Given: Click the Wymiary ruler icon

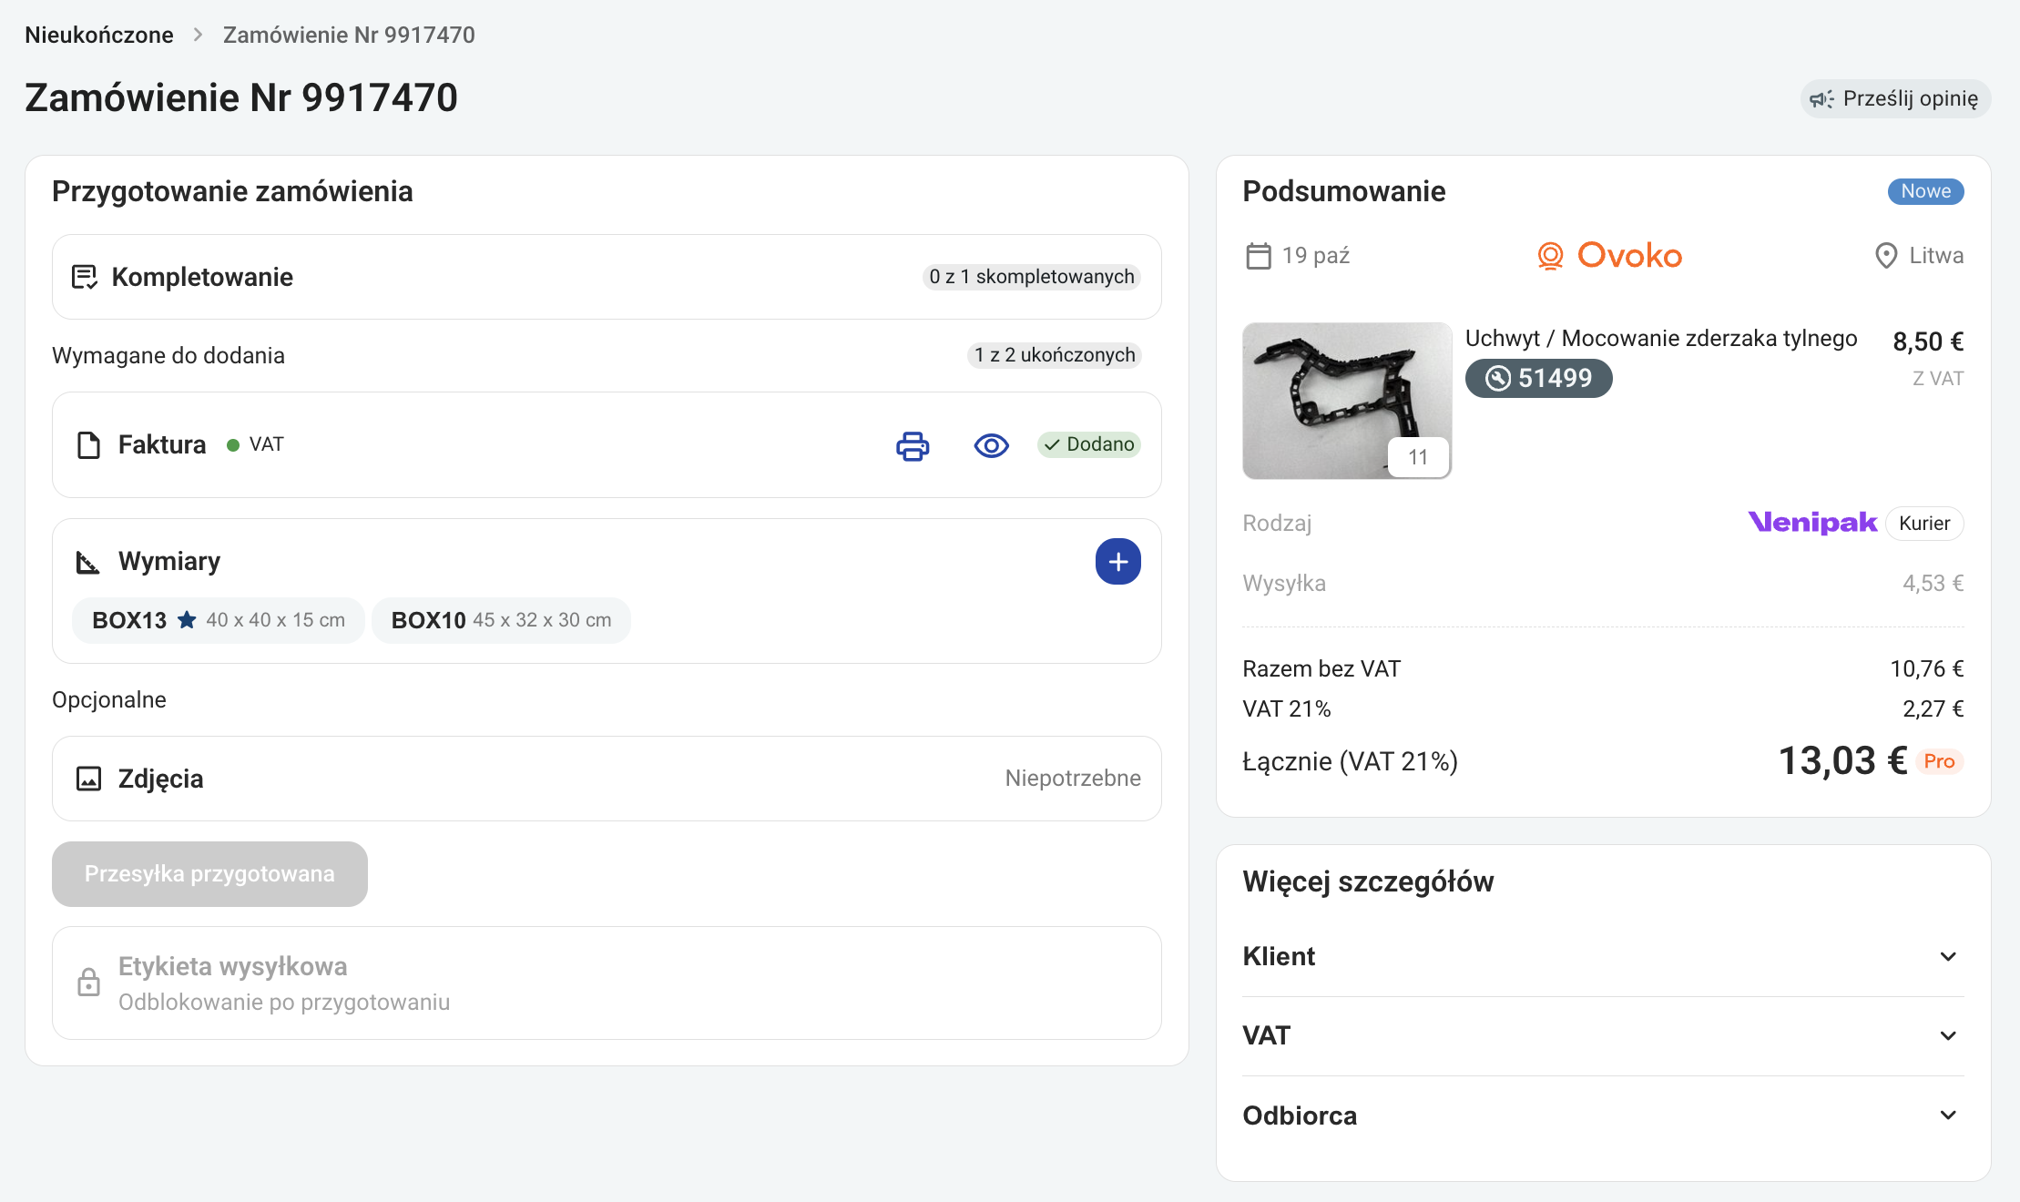Looking at the screenshot, I should pos(87,563).
